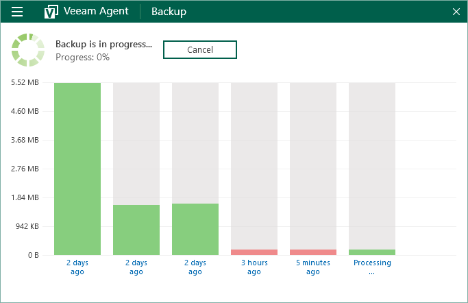Cancel the running backup
This screenshot has height=303, width=468.
(x=200, y=49)
